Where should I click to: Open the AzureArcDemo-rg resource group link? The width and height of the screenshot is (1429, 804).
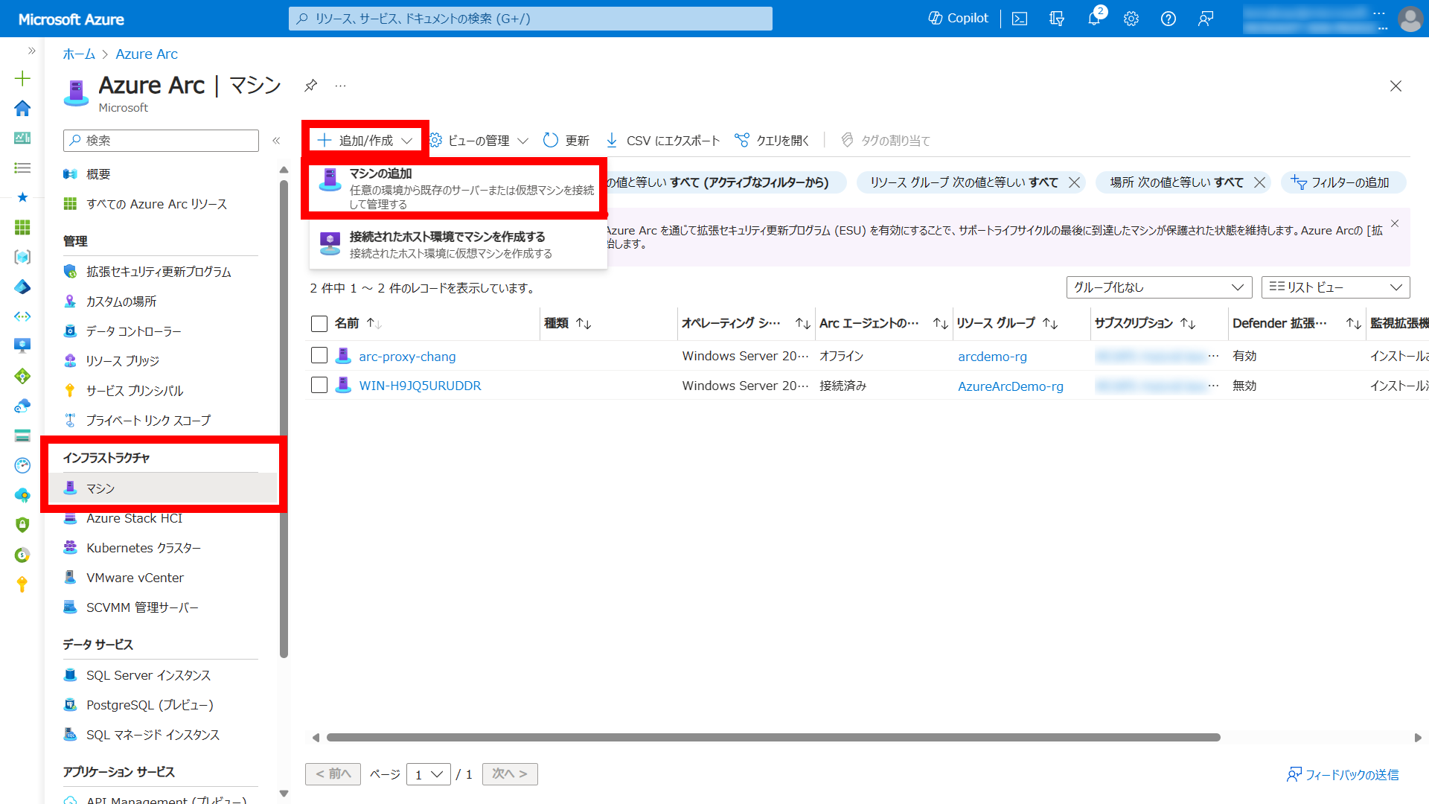point(1011,386)
